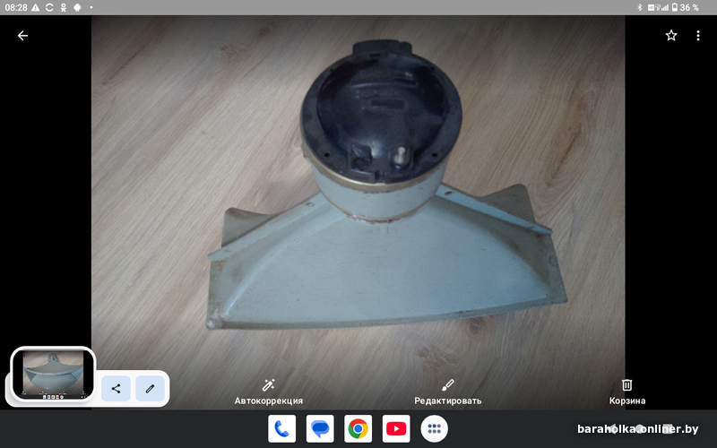
Task: Open the Phone app in the dock
Action: [x=281, y=429]
